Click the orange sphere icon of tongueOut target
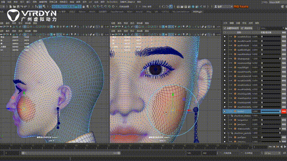 click(x=235, y=120)
